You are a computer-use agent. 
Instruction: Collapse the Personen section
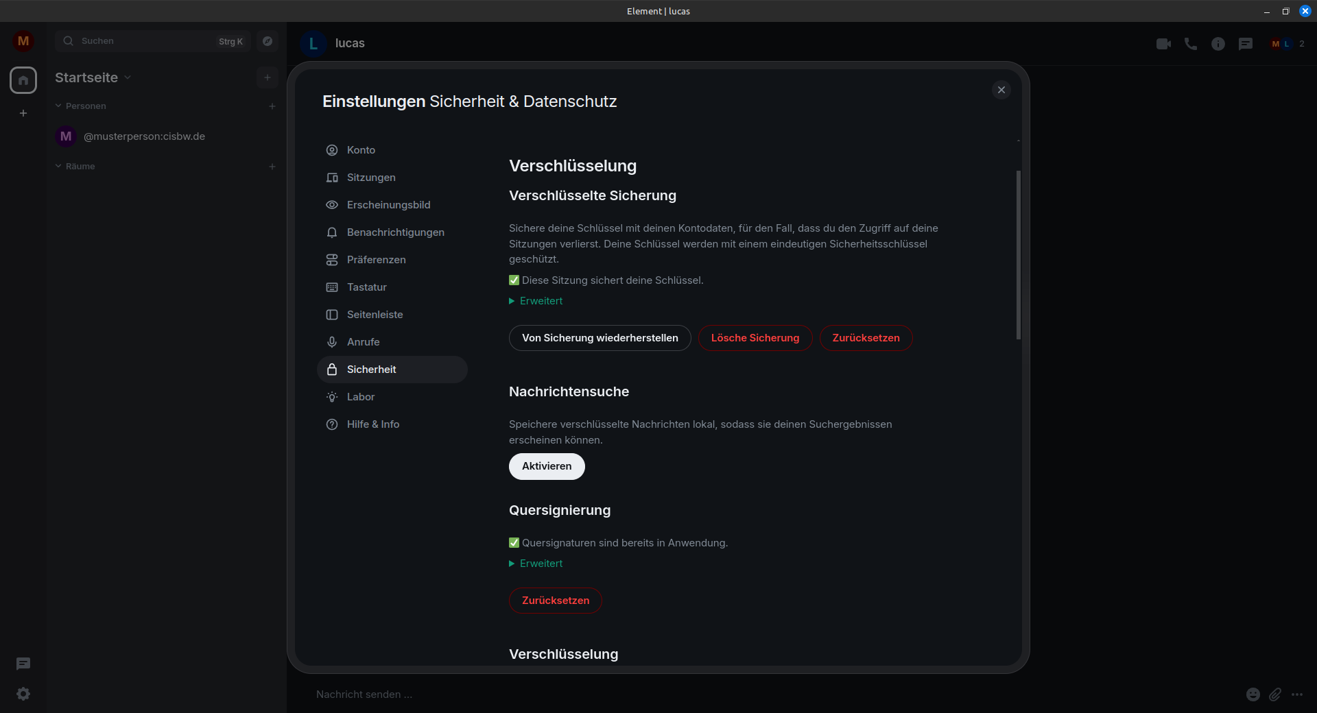58,106
